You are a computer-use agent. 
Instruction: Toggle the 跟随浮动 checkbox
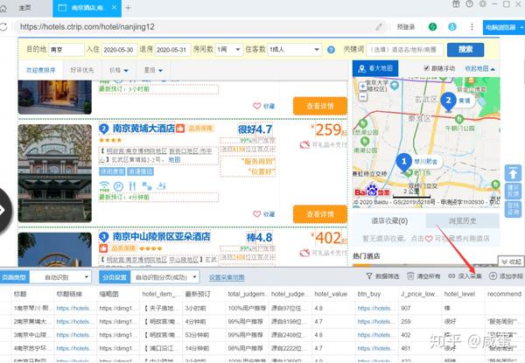(x=426, y=68)
